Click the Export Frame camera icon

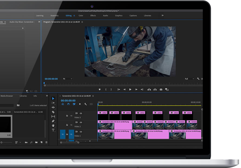coord(161,90)
